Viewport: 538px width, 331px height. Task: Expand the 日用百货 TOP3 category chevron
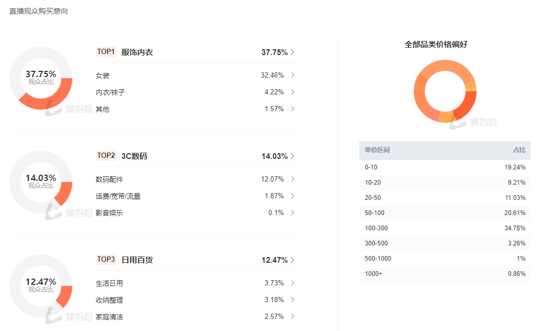click(293, 260)
